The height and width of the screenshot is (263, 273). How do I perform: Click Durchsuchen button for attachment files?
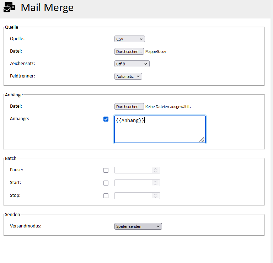[x=129, y=106]
